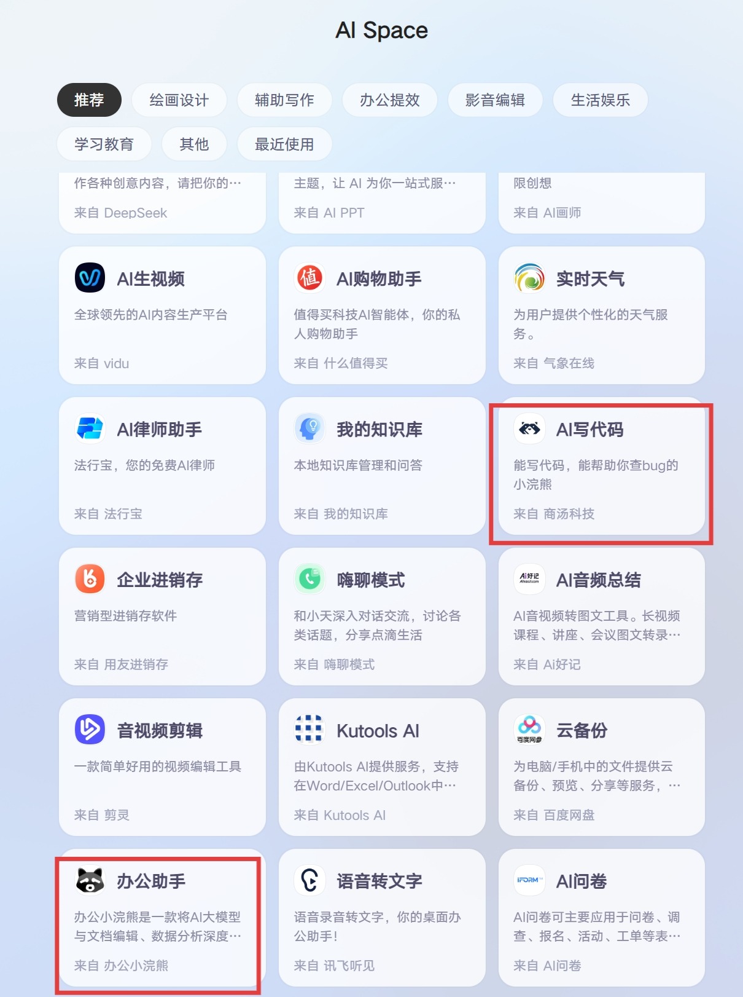Image resolution: width=743 pixels, height=997 pixels.
Task: Click the Kutools AI dotted icon
Action: pos(309,730)
